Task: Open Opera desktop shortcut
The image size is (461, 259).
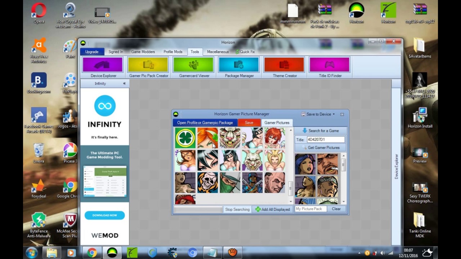Action: 39,13
